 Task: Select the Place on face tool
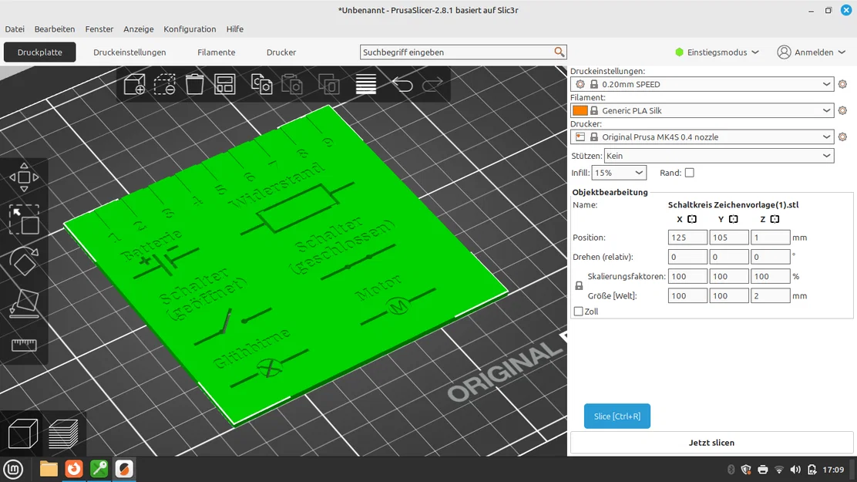[24, 304]
